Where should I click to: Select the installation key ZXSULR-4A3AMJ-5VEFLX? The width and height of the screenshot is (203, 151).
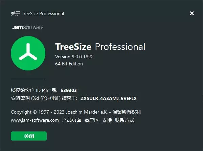click(109, 98)
